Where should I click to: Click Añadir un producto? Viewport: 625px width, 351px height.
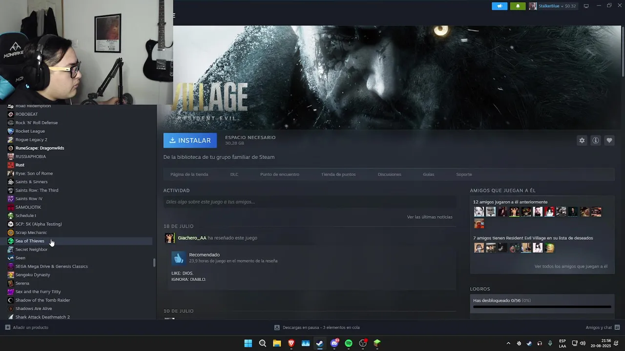pyautogui.click(x=27, y=328)
